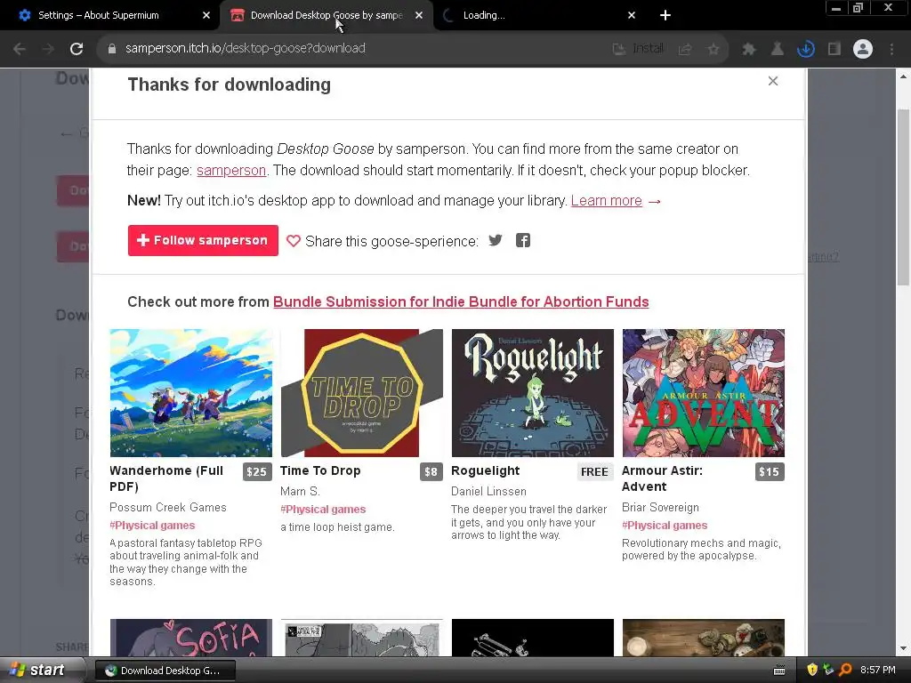Image resolution: width=911 pixels, height=683 pixels.
Task: Close the Thanks for downloading dialog
Action: tap(773, 81)
